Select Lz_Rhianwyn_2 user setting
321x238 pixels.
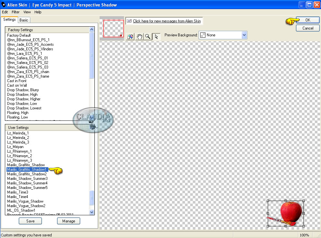[x=19, y=156]
